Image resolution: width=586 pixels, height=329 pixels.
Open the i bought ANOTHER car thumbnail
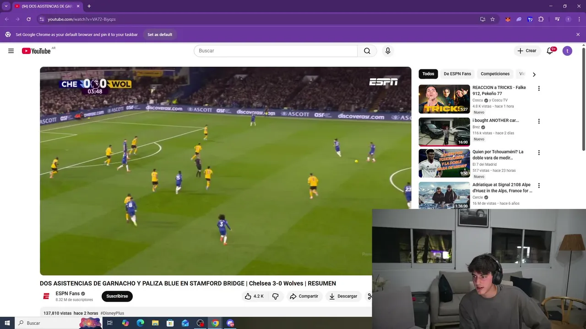444,132
